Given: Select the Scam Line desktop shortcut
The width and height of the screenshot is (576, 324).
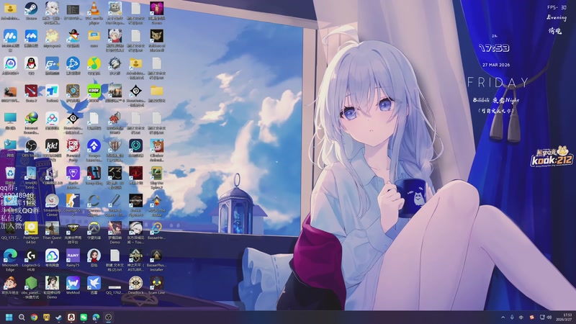Looking at the screenshot, I should 156,285.
